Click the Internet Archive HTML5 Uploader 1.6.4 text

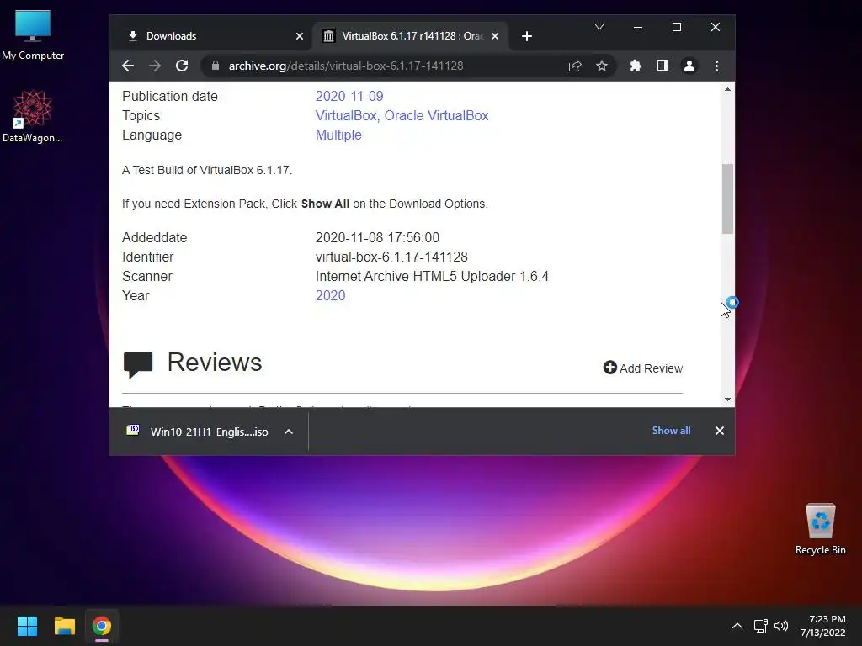tap(432, 276)
